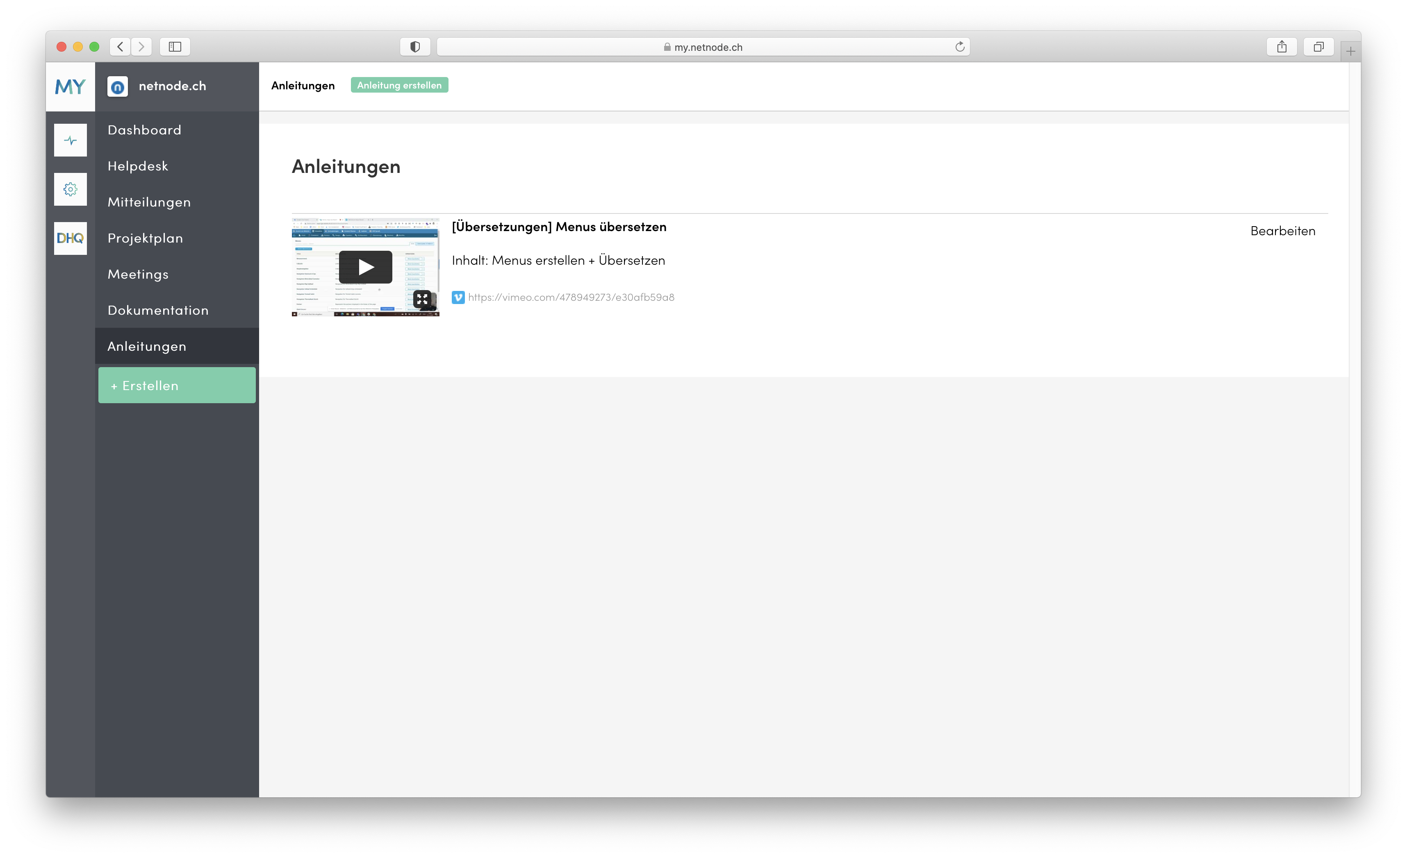Click the MY logo icon
The height and width of the screenshot is (858, 1407).
(70, 87)
